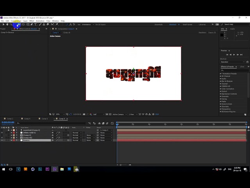Click the Effects & Presets search field
This screenshot has width=250, height=188.
click(x=235, y=70)
